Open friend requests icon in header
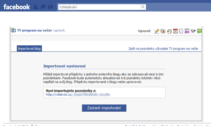This screenshot has height=126, width=211. (x=36, y=7)
